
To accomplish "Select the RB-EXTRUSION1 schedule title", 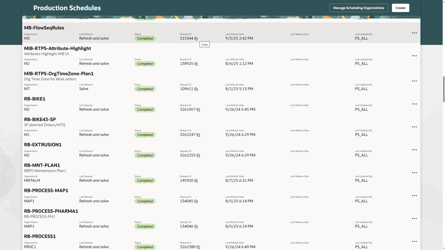I will click(x=43, y=144).
